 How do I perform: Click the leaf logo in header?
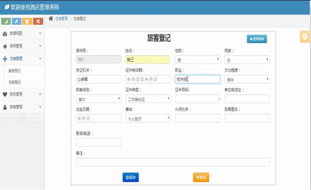click(7, 7)
